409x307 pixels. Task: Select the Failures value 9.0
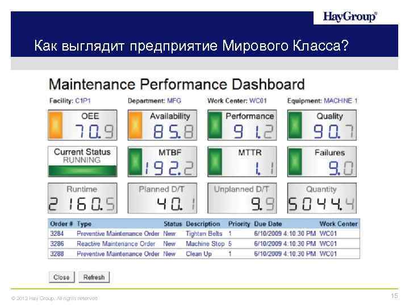pos(341,168)
